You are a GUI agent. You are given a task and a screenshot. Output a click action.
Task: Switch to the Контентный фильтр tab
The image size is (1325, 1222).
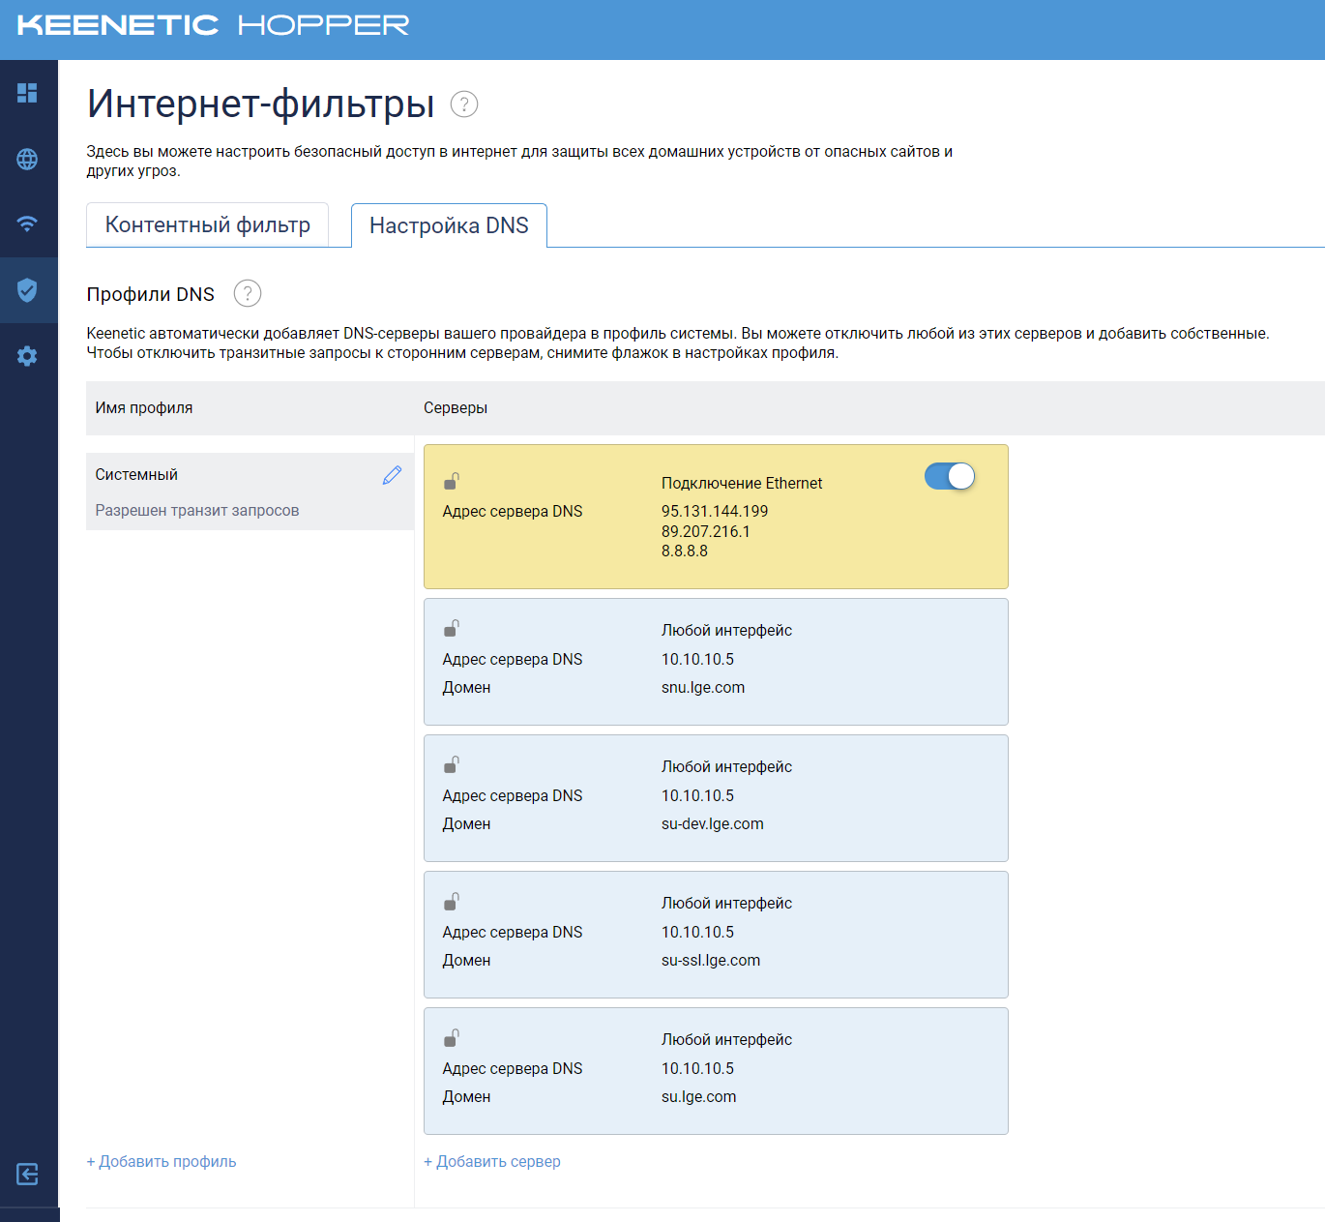(207, 225)
